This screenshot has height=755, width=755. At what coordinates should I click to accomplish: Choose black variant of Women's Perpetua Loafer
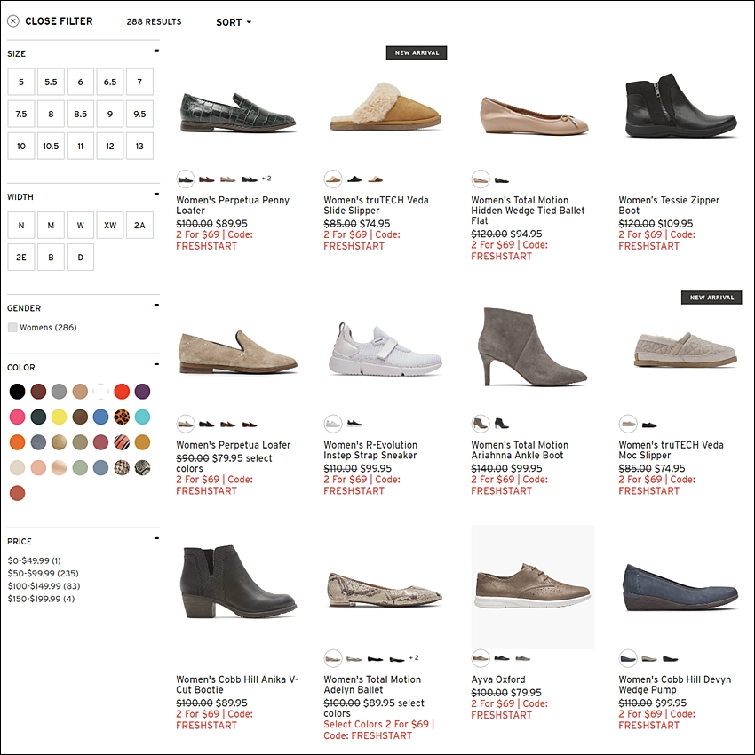pyautogui.click(x=207, y=425)
